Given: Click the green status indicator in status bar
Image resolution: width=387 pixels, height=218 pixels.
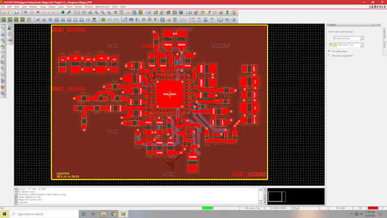Looking at the screenshot, I should point(207,208).
